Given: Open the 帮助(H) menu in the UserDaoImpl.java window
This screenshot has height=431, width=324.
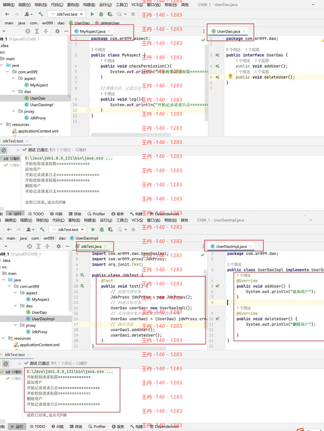Looking at the screenshot, I should pos(171,220).
